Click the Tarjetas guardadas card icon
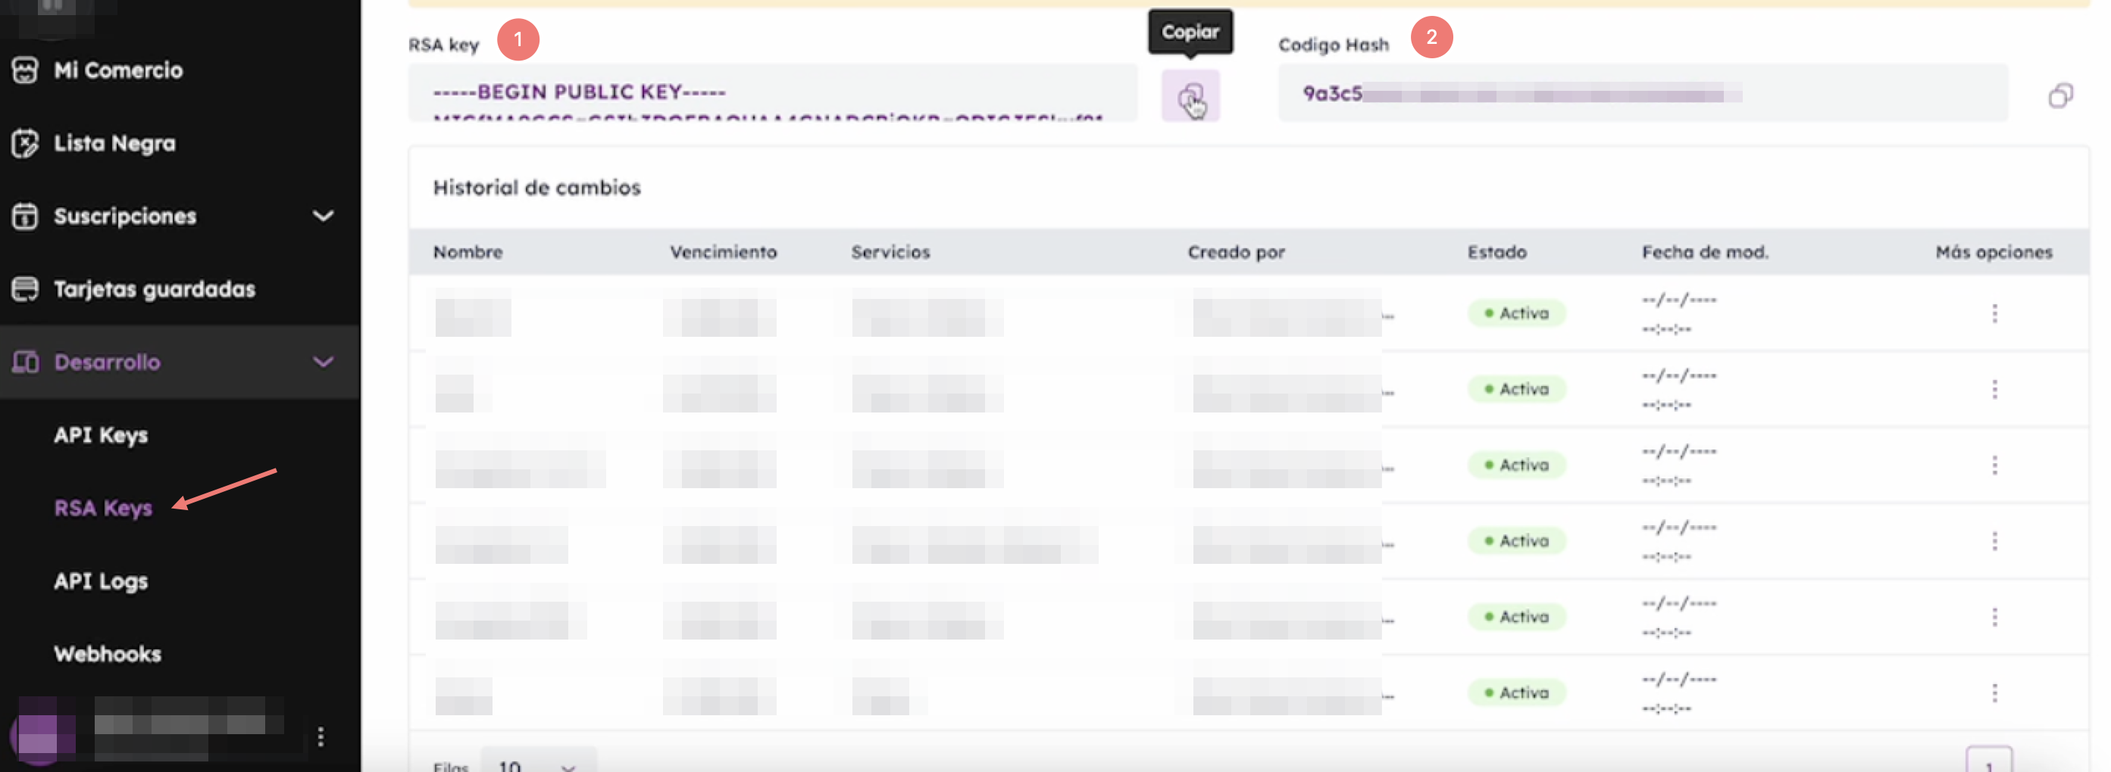The height and width of the screenshot is (772, 2111). (24, 289)
